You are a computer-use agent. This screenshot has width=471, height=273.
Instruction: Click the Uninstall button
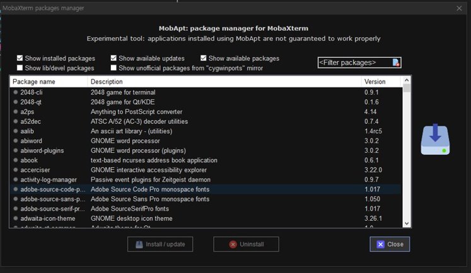(x=246, y=244)
